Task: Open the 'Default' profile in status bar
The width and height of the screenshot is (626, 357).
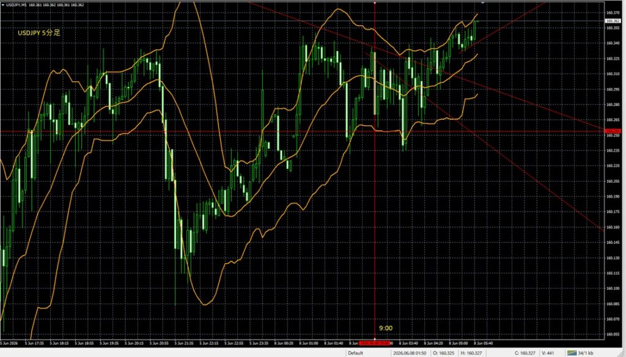Action: pyautogui.click(x=355, y=353)
